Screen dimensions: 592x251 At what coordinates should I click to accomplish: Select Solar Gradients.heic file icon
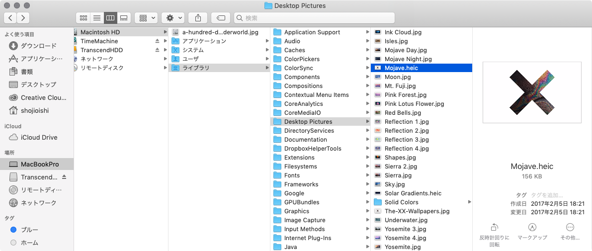point(378,193)
